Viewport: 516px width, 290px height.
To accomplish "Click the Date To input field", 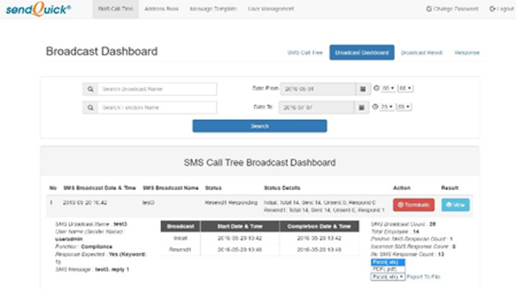I will click(316, 107).
